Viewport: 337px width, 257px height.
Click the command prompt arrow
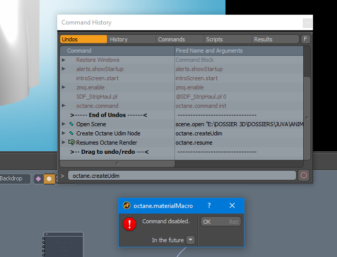pos(62,176)
